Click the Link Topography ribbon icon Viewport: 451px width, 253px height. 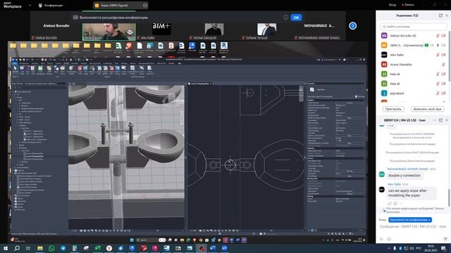41,70
